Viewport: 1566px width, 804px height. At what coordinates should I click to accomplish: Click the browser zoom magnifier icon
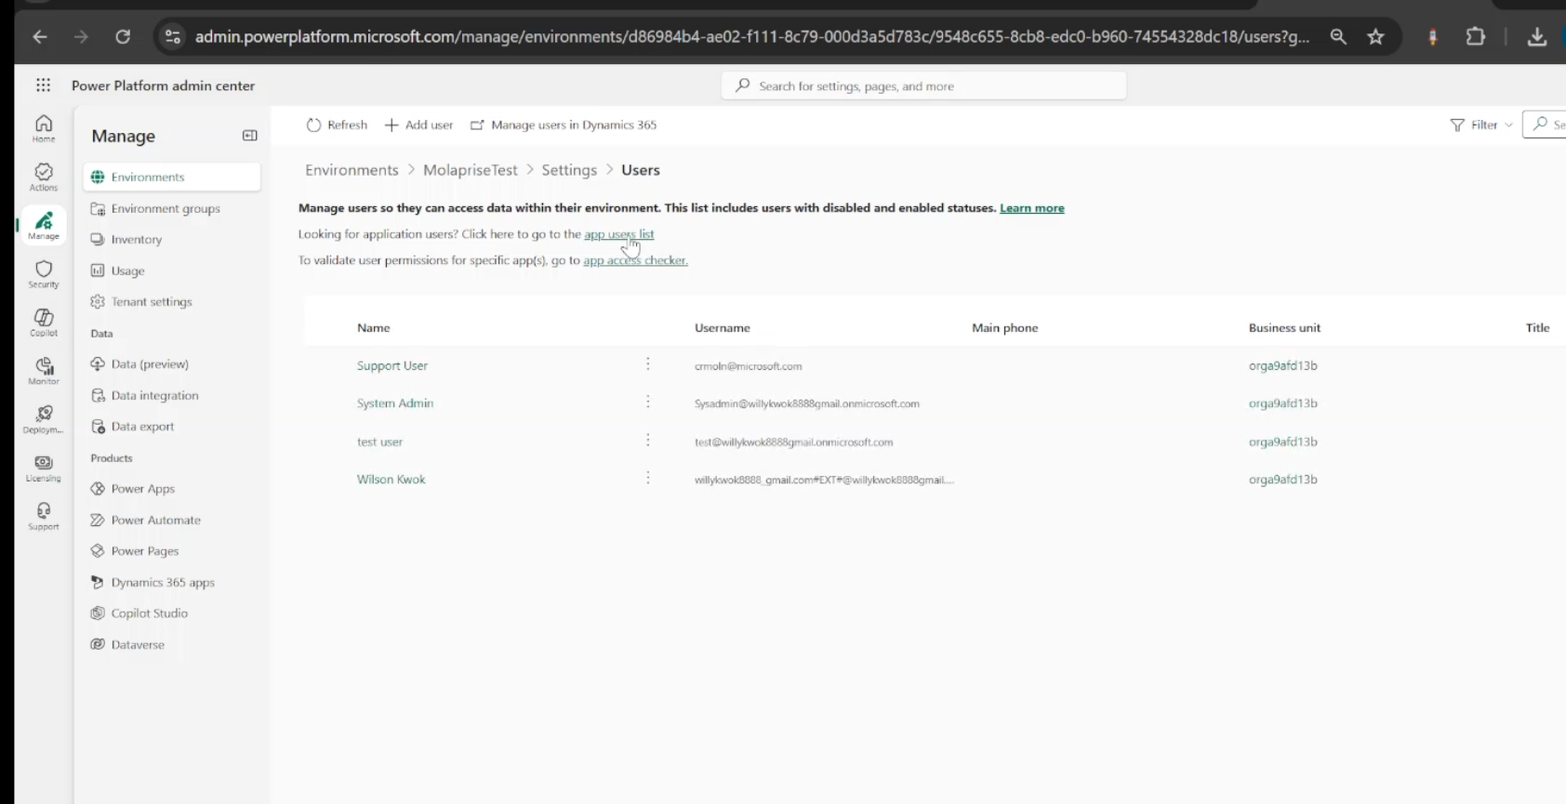[1338, 37]
